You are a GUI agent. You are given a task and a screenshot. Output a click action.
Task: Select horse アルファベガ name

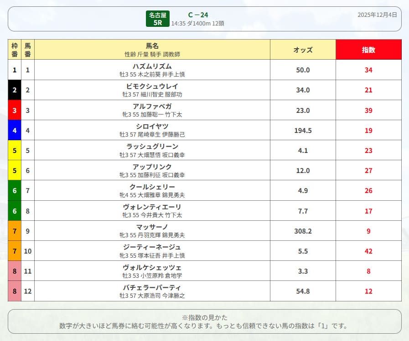coord(152,107)
